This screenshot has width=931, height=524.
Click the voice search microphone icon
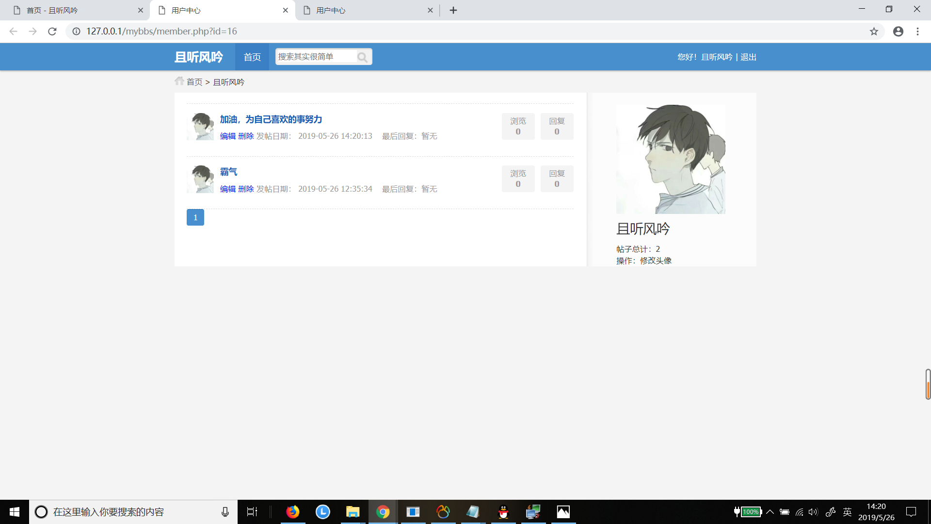[225, 511]
